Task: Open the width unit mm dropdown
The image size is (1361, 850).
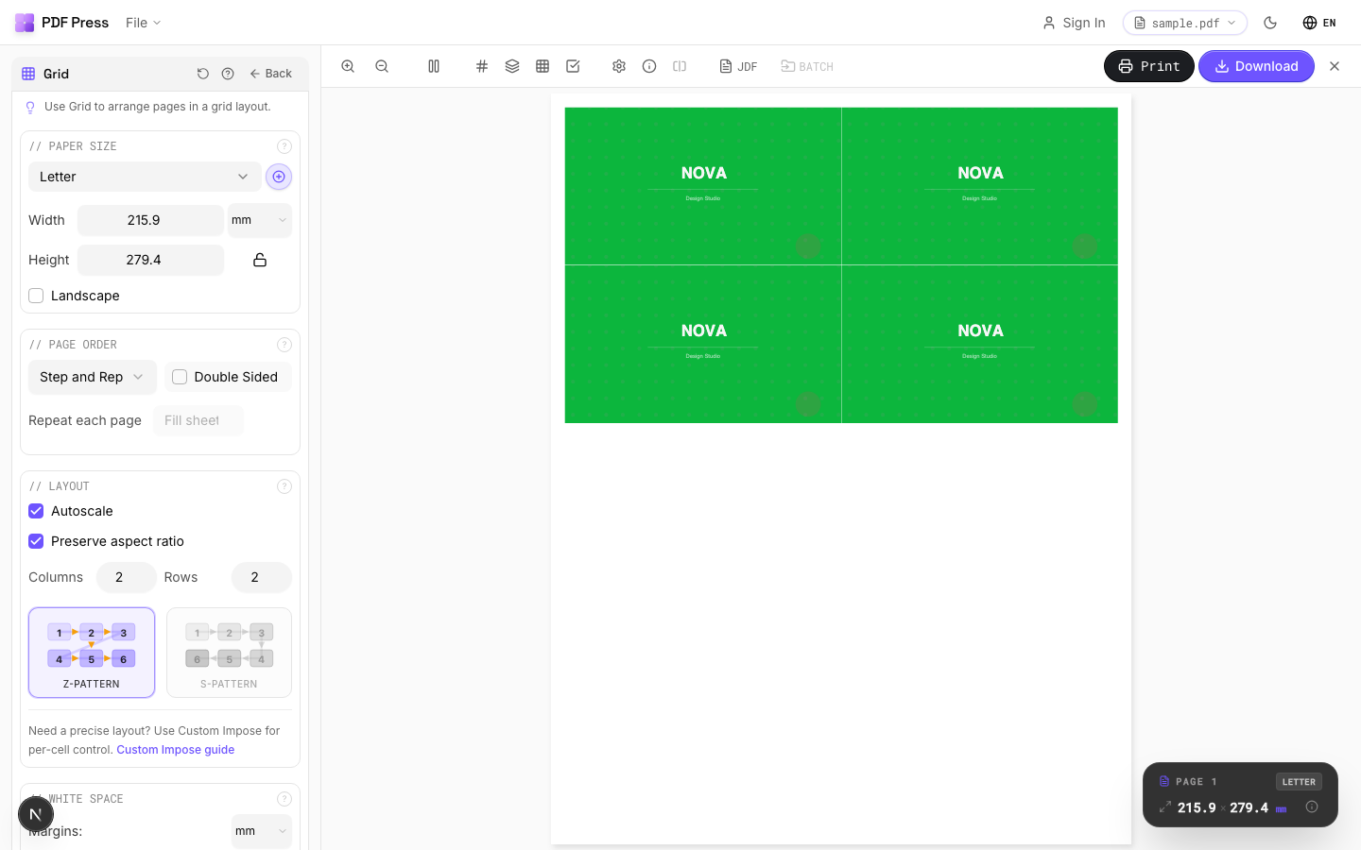Action: click(260, 220)
